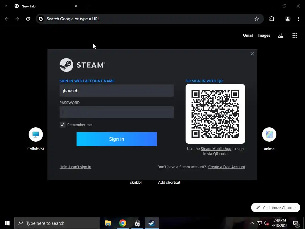Click the network tray icon
The height and width of the screenshot is (229, 305).
click(x=259, y=223)
